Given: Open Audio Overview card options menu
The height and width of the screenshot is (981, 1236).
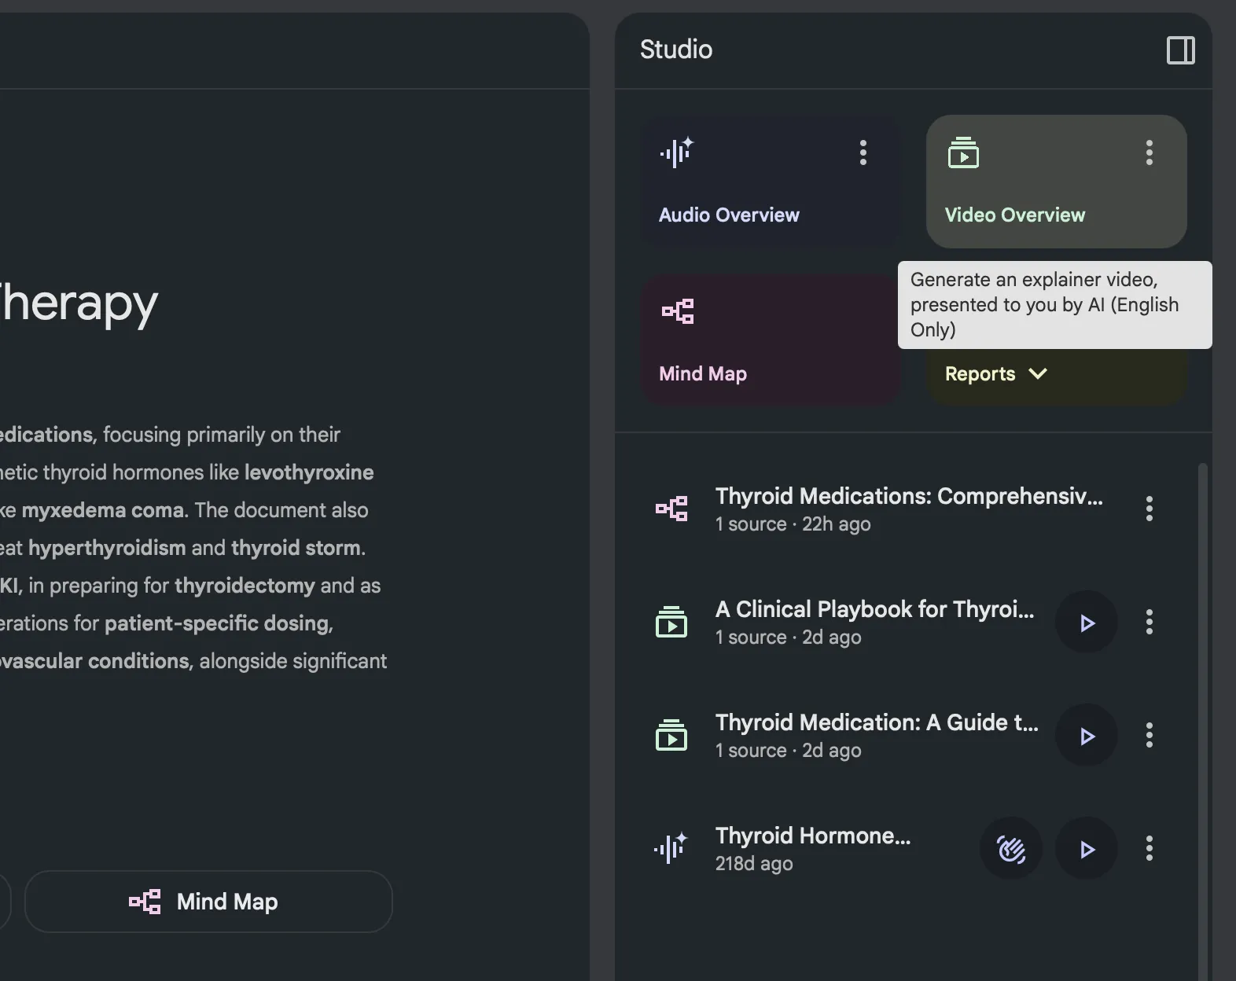Looking at the screenshot, I should click(x=863, y=152).
